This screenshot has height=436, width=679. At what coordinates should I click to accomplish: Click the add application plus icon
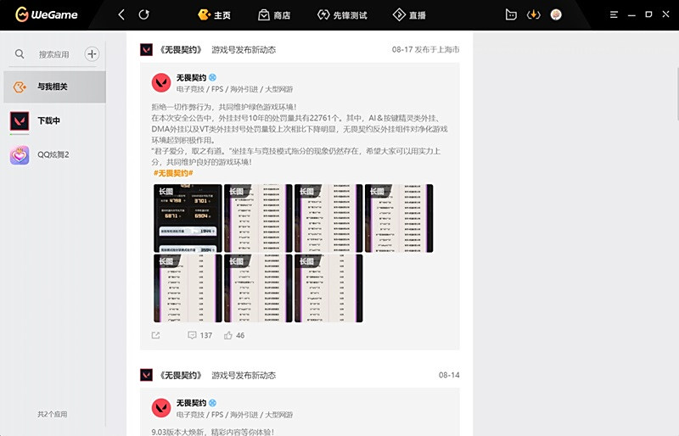(93, 54)
